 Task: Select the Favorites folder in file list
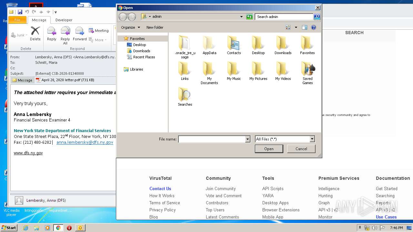[x=307, y=45]
